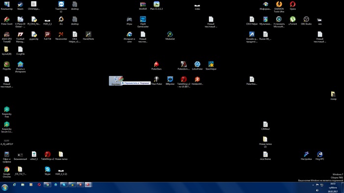
Task: Select the Hog KPC desktop icon
Action: pyautogui.click(x=319, y=156)
